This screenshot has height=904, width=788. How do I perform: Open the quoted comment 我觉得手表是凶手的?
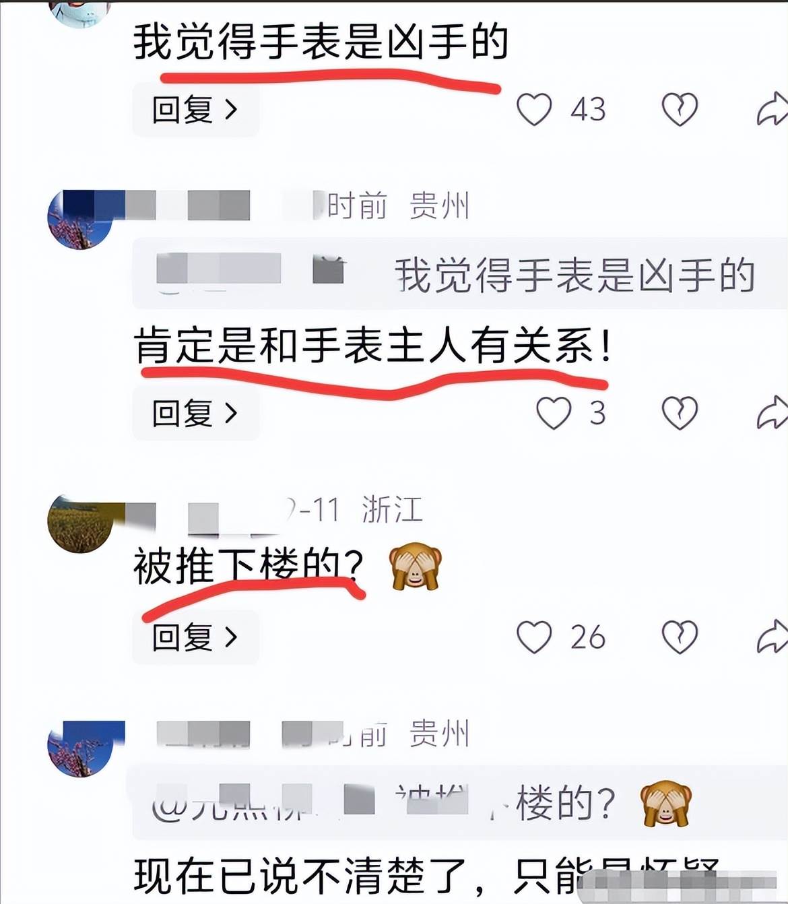460,274
